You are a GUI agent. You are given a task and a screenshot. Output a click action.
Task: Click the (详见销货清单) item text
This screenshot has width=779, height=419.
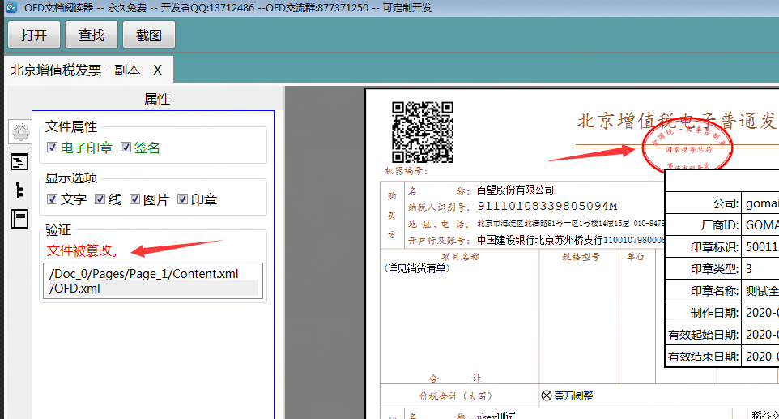click(x=417, y=268)
